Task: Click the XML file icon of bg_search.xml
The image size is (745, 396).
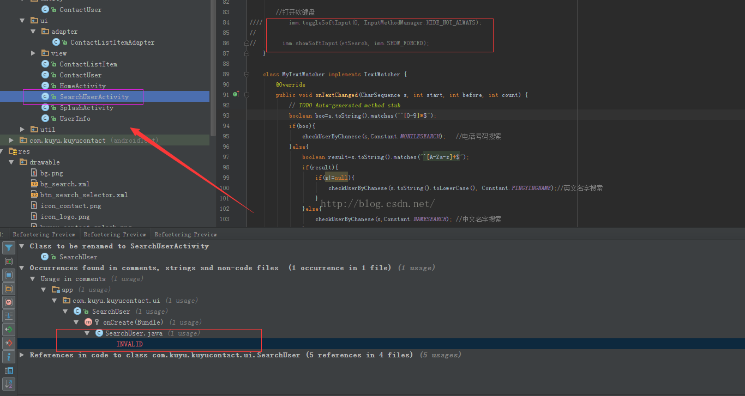Action: point(34,184)
